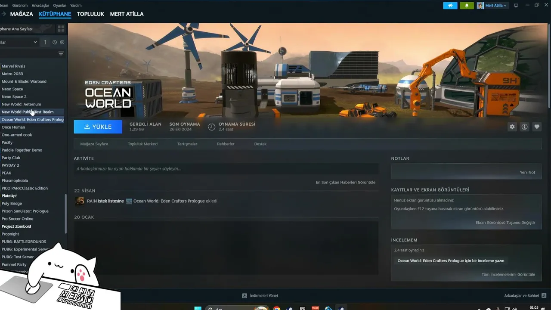Go to the TOPLULUK section
Screen dimensions: 551x310
coord(90,14)
